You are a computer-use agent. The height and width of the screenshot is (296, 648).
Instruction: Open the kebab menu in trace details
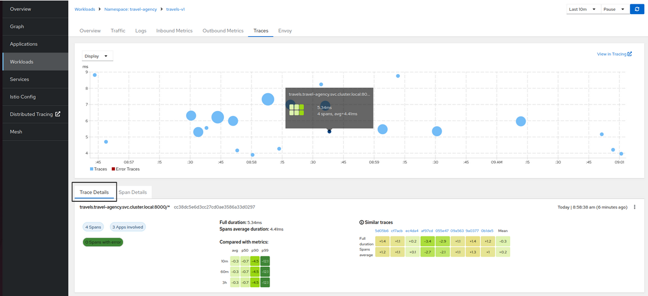[635, 207]
